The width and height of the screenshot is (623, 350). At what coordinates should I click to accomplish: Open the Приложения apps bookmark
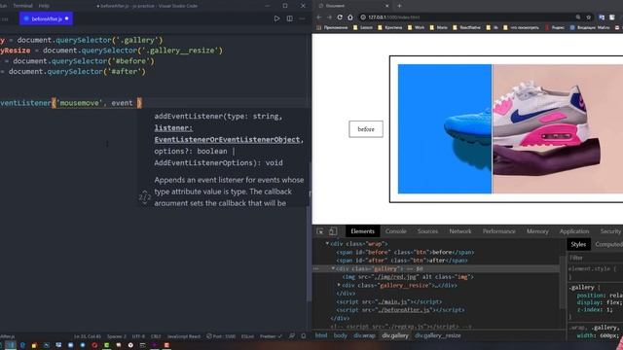[x=332, y=28]
